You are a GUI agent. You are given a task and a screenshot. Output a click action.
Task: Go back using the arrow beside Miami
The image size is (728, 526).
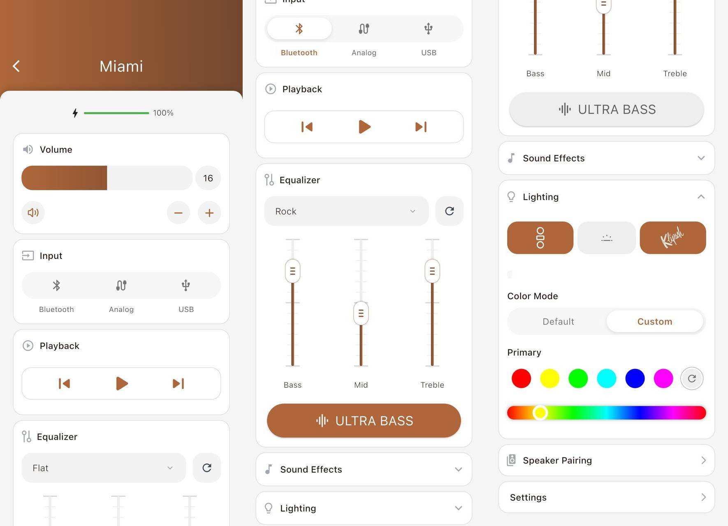click(16, 66)
